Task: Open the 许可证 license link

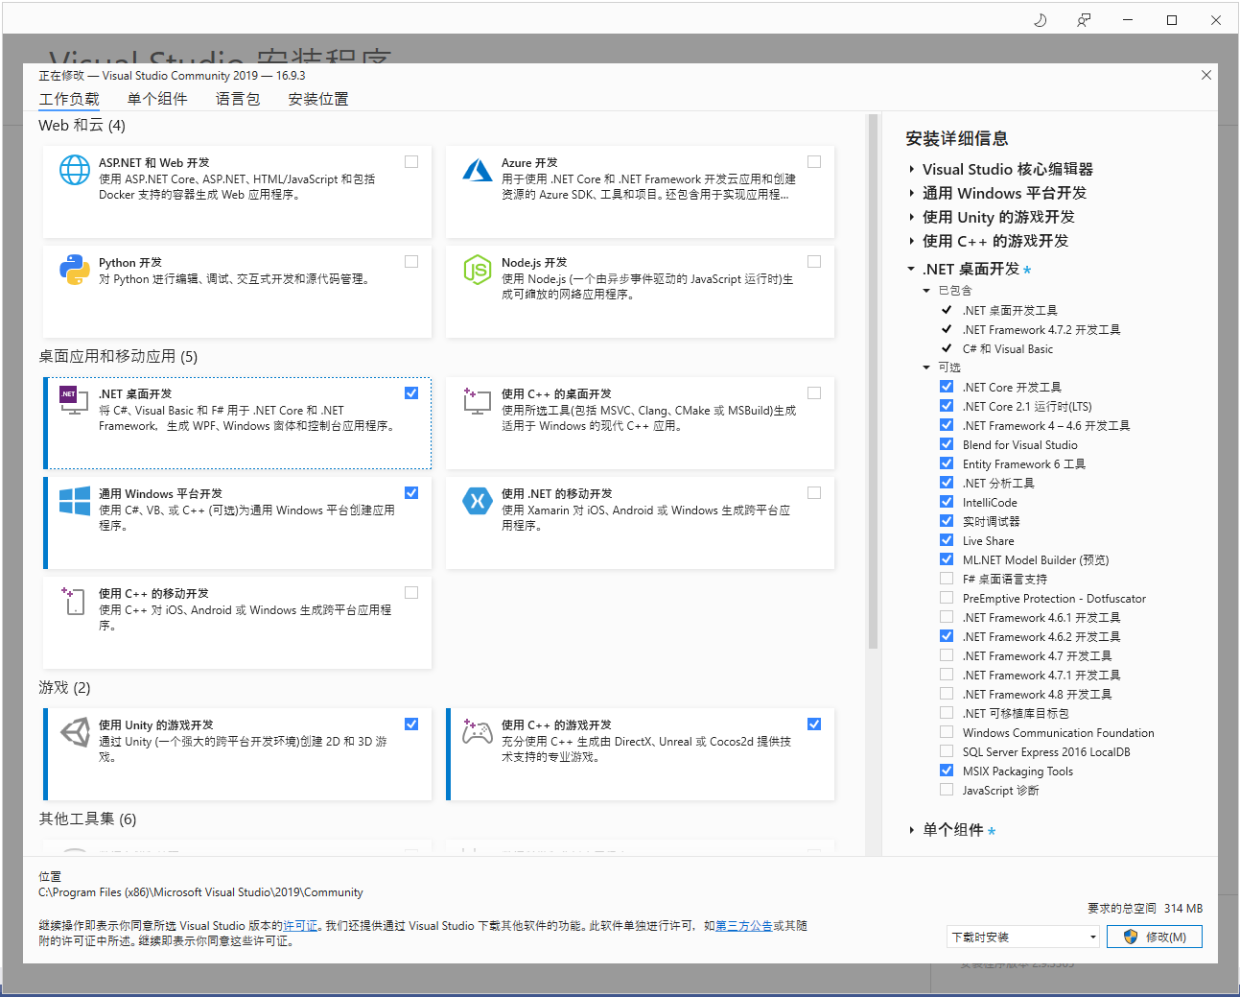Action: (300, 926)
